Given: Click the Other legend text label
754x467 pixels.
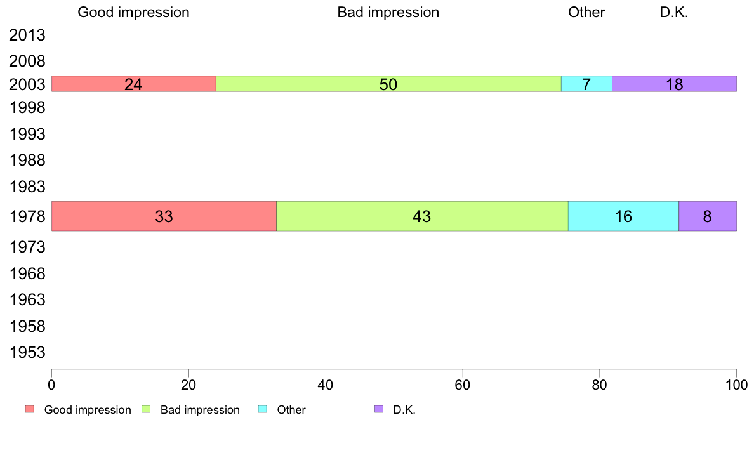Looking at the screenshot, I should 291,410.
